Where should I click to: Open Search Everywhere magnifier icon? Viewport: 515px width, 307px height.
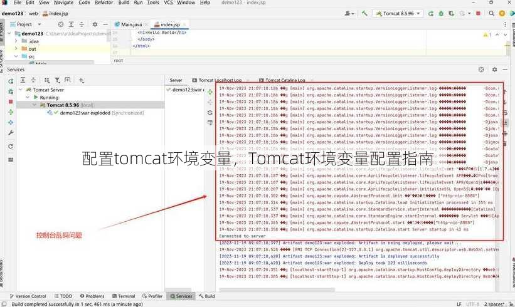491,13
